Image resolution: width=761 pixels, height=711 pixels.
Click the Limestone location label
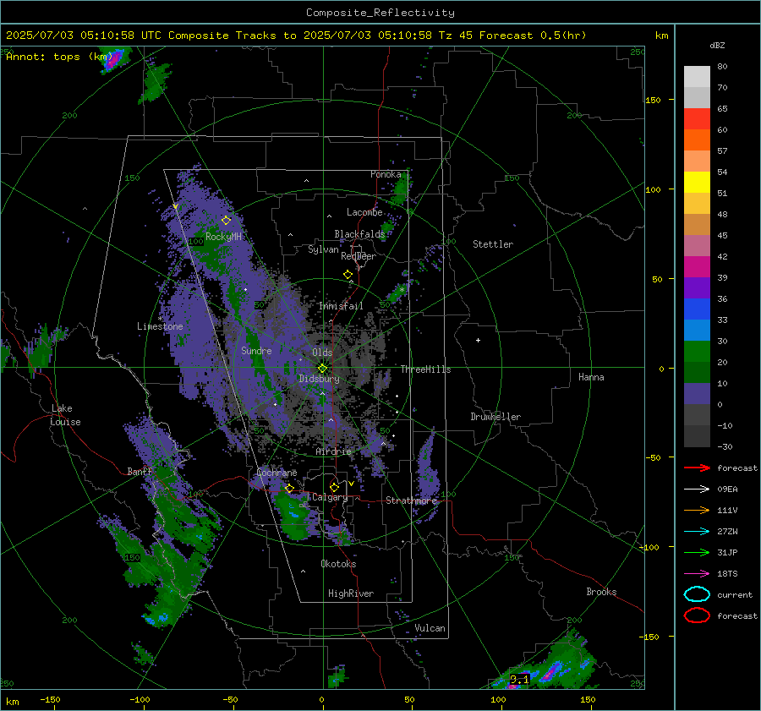(x=160, y=326)
